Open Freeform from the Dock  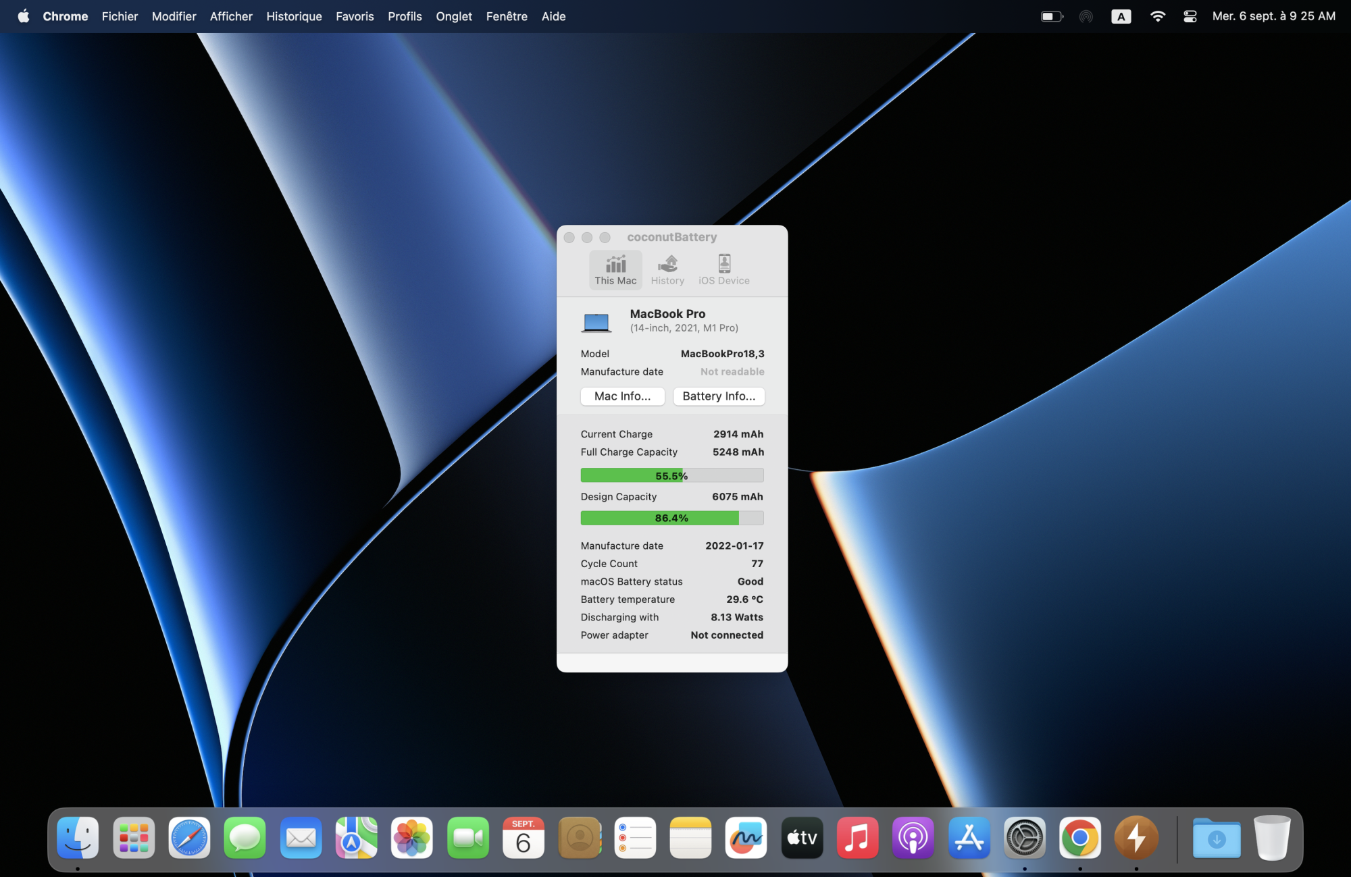(x=746, y=838)
